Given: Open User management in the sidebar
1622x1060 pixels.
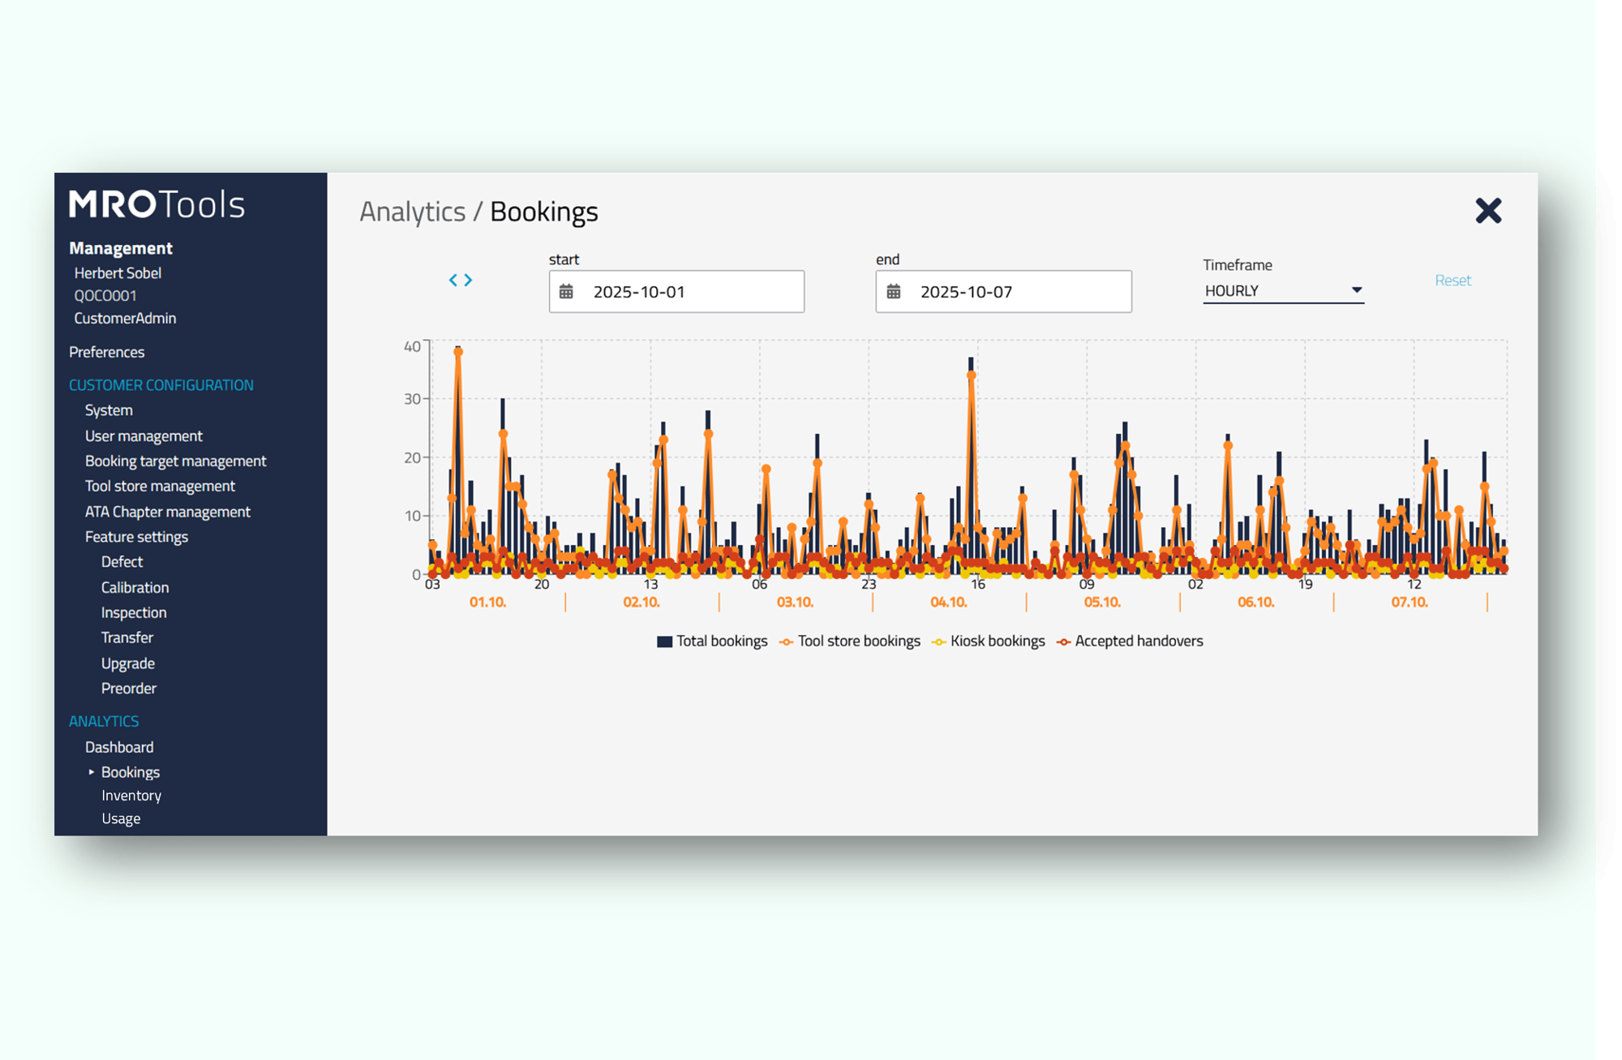Looking at the screenshot, I should click(x=144, y=436).
